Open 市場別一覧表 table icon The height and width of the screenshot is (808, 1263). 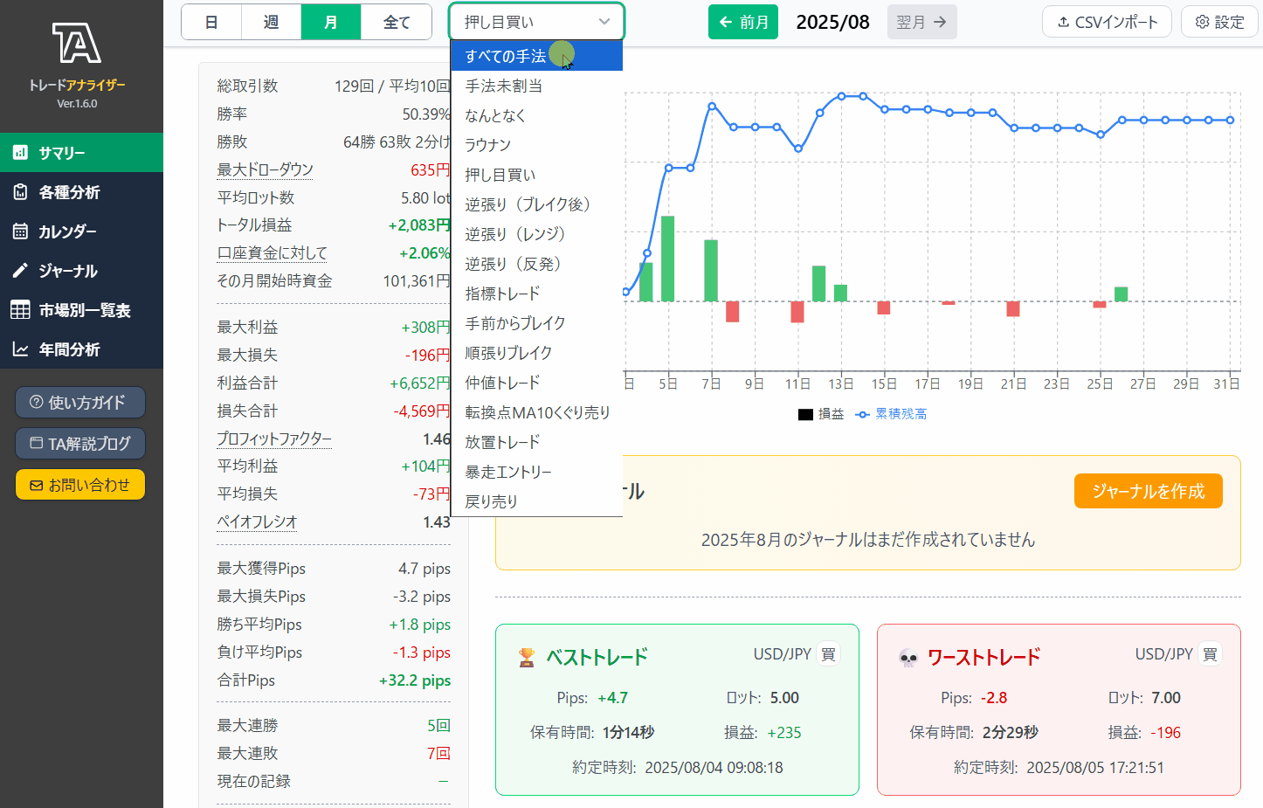tap(20, 310)
